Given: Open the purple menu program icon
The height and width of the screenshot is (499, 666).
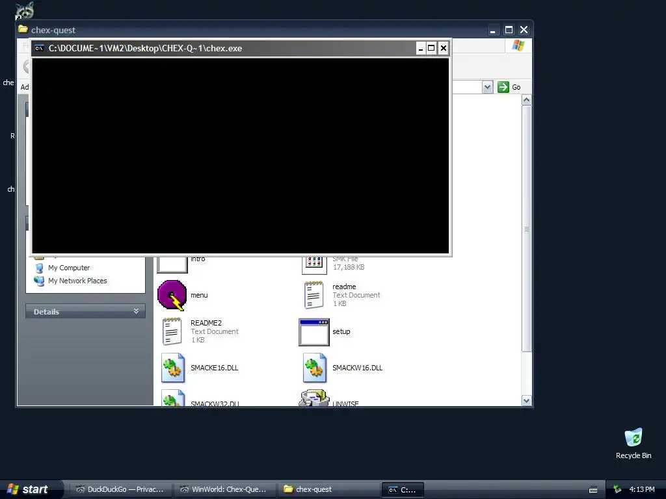Looking at the screenshot, I should [x=172, y=296].
